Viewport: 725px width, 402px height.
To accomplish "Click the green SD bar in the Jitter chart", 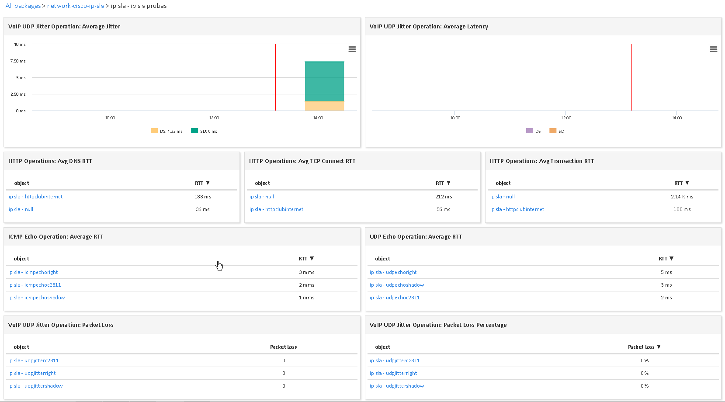I will point(324,82).
